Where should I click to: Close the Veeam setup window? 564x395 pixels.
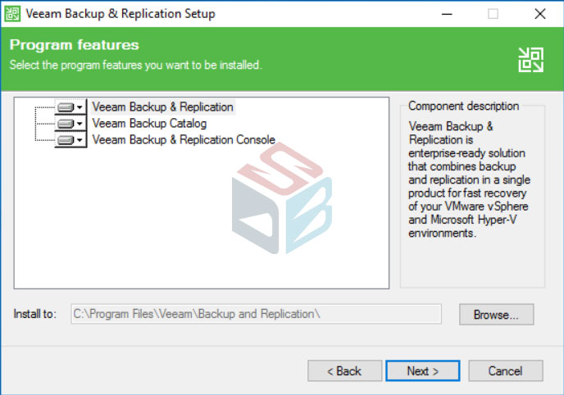(x=540, y=14)
